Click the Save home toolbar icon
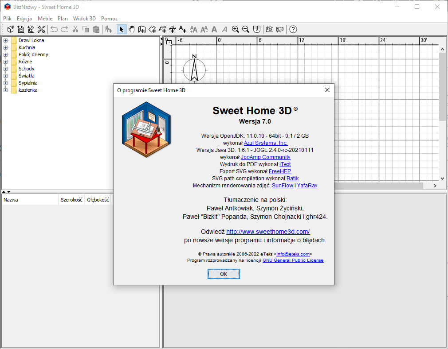Image resolution: width=448 pixels, height=349 pixels. [x=31, y=29]
